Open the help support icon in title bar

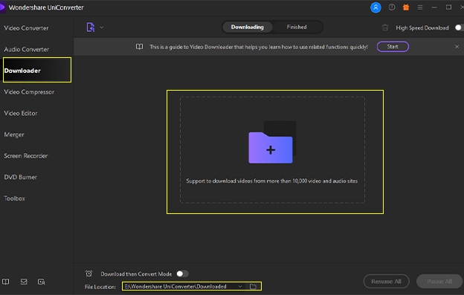(x=391, y=7)
